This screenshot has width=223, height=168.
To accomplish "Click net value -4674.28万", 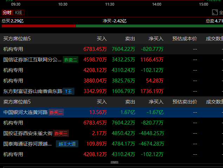I will pos(151,144).
